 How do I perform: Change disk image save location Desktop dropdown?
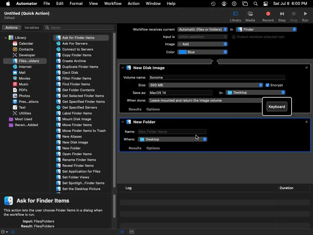(255, 92)
